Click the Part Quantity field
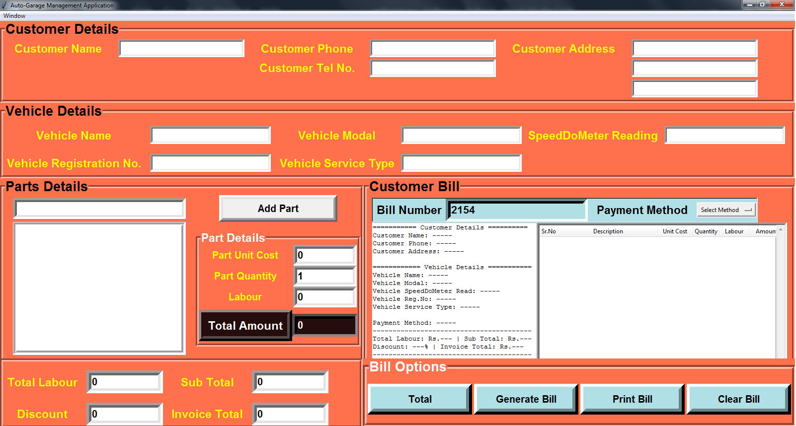The height and width of the screenshot is (426, 796). click(x=325, y=276)
